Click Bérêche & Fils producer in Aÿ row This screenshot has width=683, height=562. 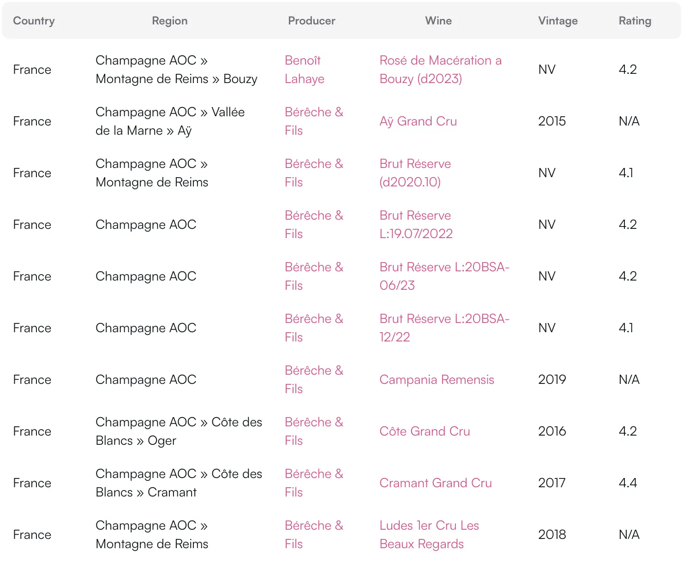point(313,121)
